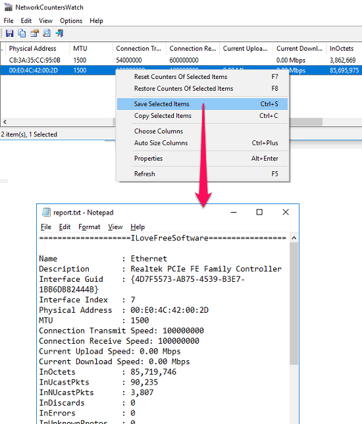Click the Copy Selected Items toolbar icon
Viewport: 362px width, 424px height.
(22, 34)
